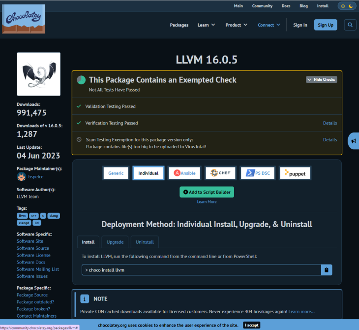This screenshot has width=359, height=330.
Task: Click Add to Script Builder button
Action: [207, 192]
